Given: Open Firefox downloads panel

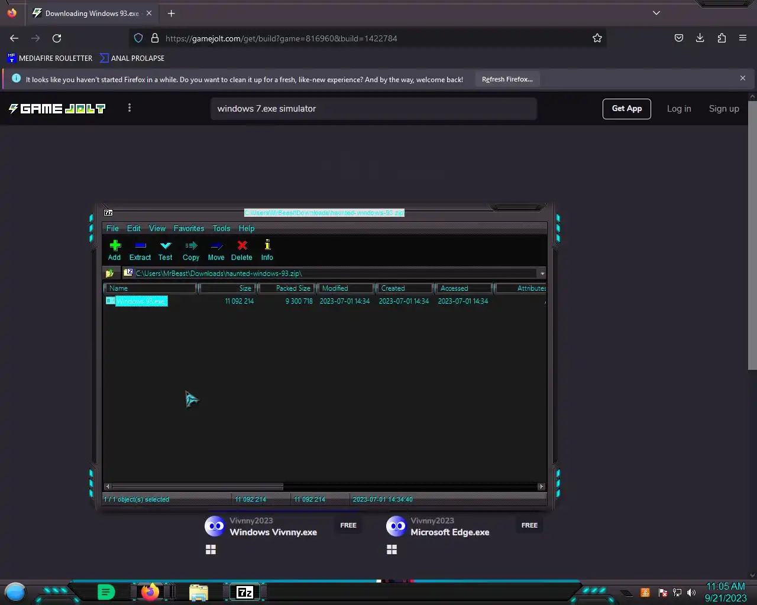Looking at the screenshot, I should tap(700, 38).
